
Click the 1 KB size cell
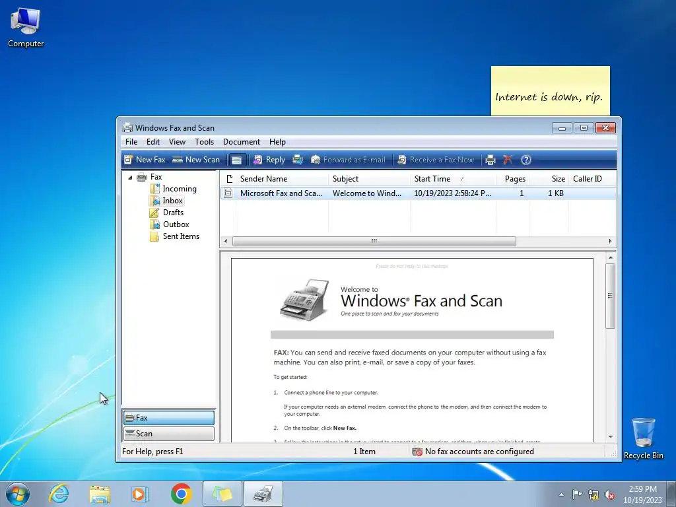pyautogui.click(x=556, y=193)
